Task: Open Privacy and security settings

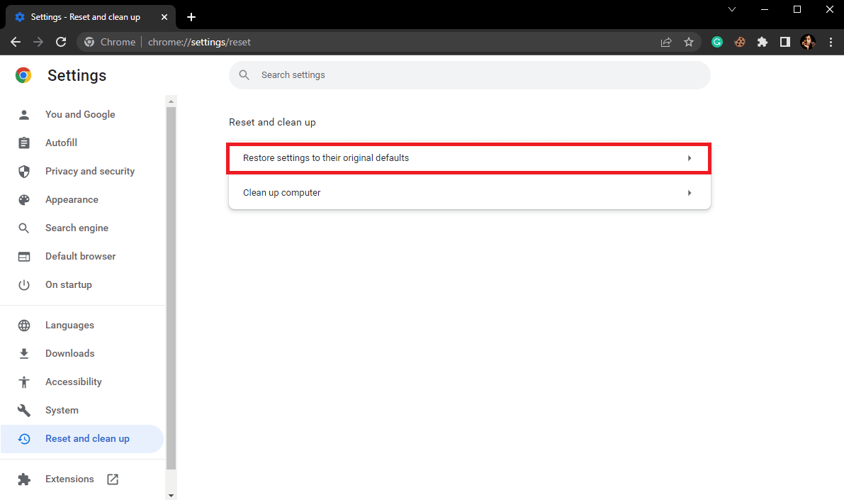Action: (x=89, y=171)
